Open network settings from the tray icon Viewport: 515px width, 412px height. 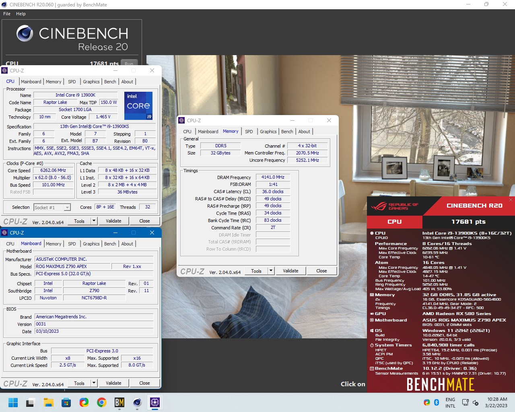465,402
